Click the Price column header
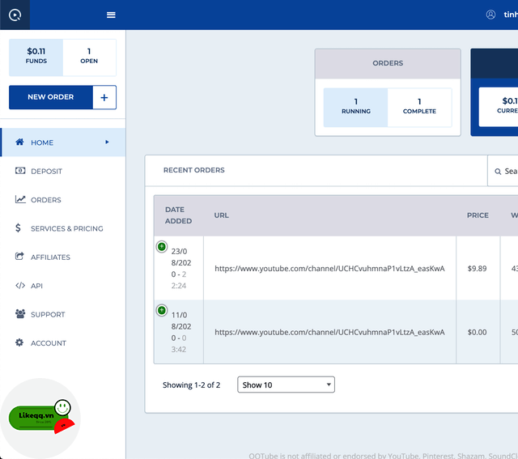The height and width of the screenshot is (459, 518). pos(478,215)
